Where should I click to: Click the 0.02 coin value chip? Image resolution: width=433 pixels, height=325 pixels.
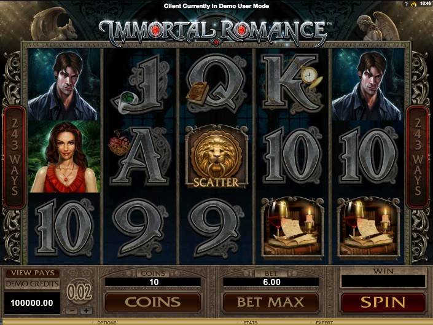point(79,292)
